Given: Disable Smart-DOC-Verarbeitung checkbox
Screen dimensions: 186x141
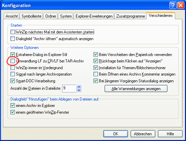Looking at the screenshot, I should [x=12, y=81].
